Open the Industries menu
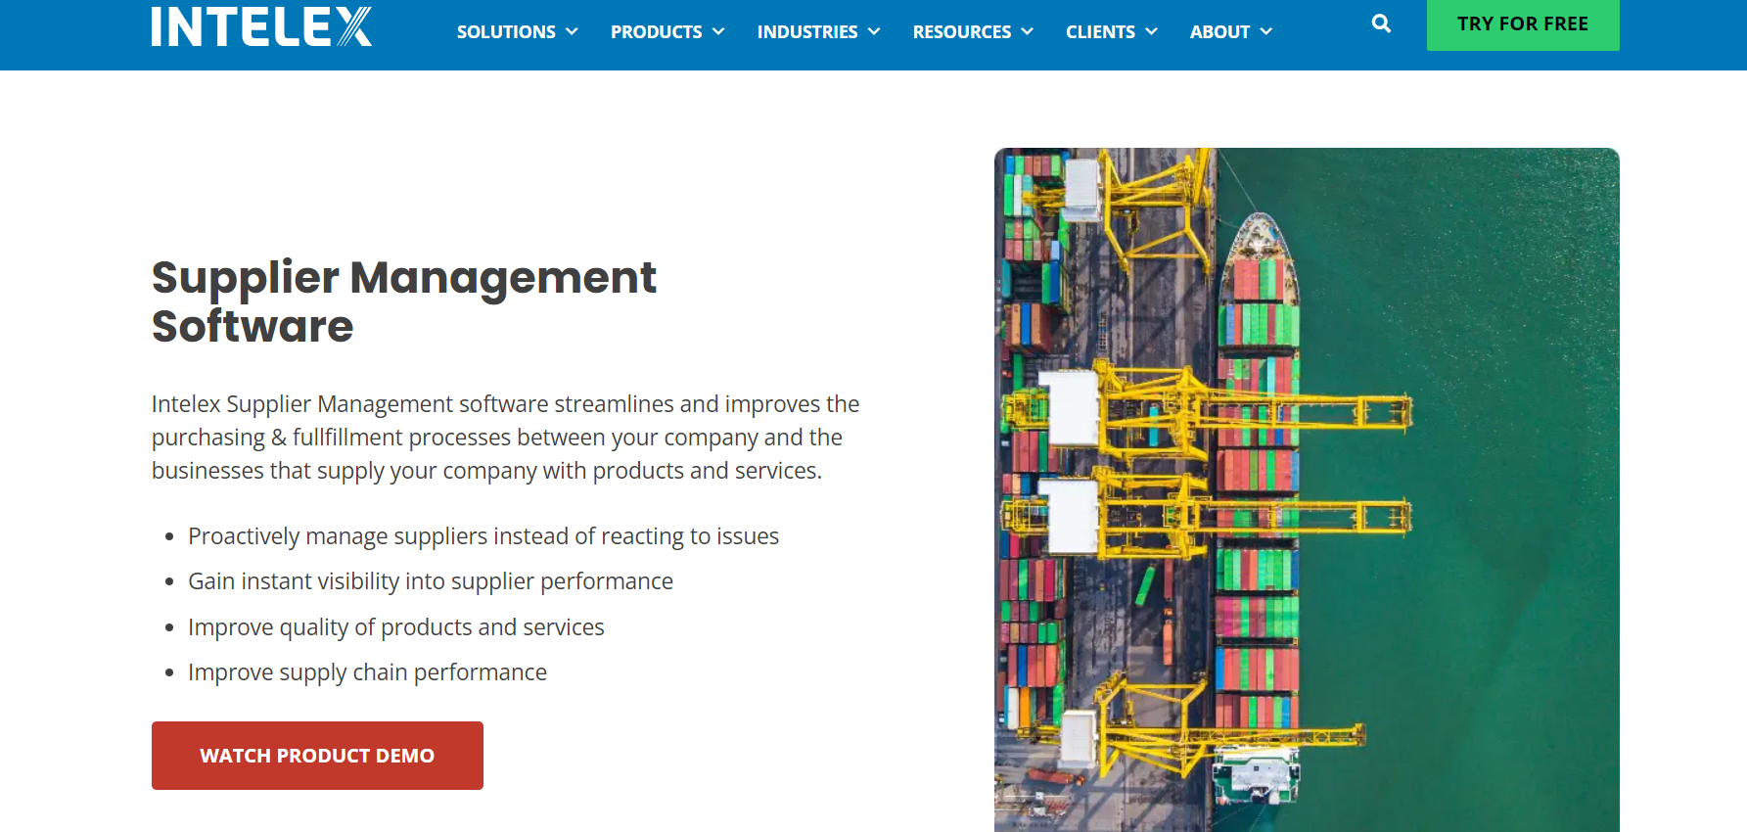This screenshot has width=1747, height=832. pos(818,32)
